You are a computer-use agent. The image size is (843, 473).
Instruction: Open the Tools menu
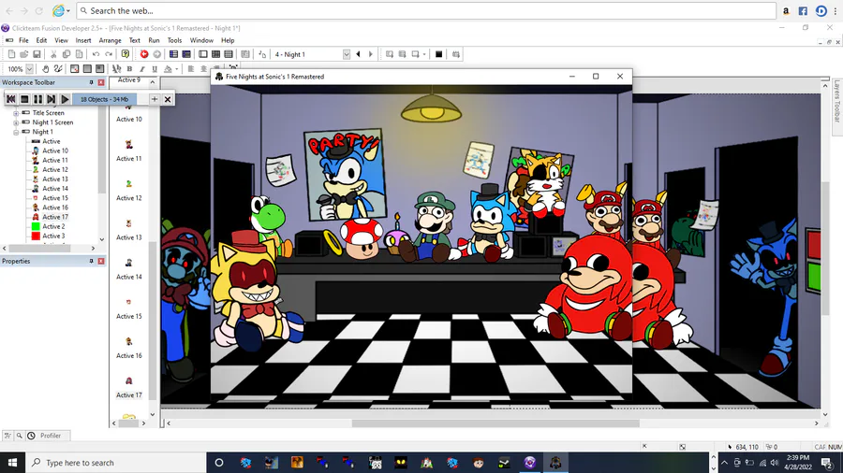click(175, 40)
